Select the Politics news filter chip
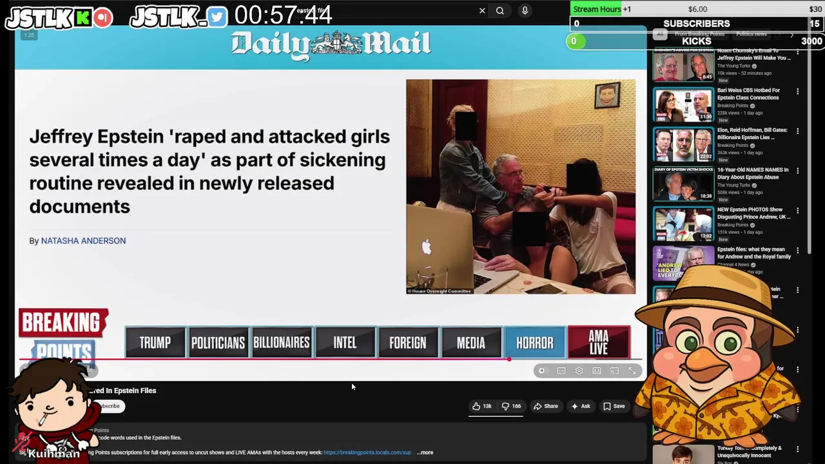Viewport: 825px width, 464px height. click(752, 34)
